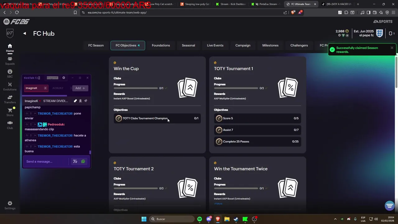This screenshot has width=398, height=224.
Task: Open the SBC sidebar section
Action: pyautogui.click(x=10, y=74)
